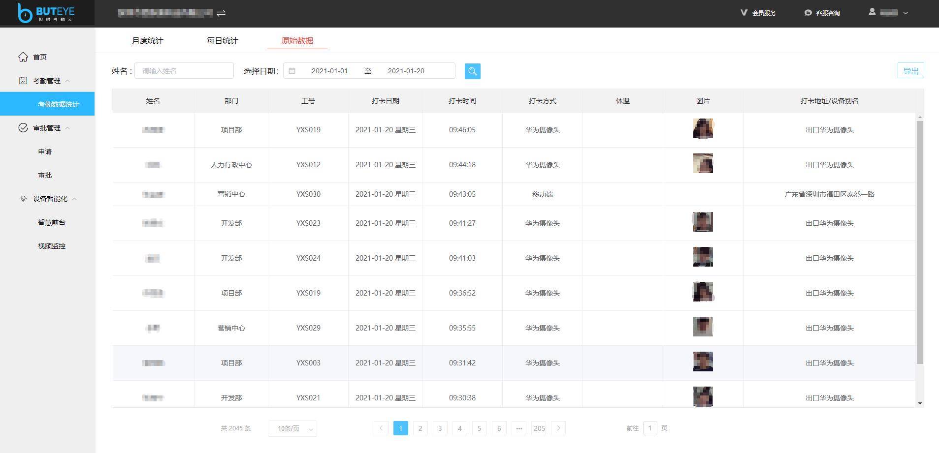This screenshot has height=453, width=939.
Task: Open 客服咨询 customer service chat
Action: (822, 13)
